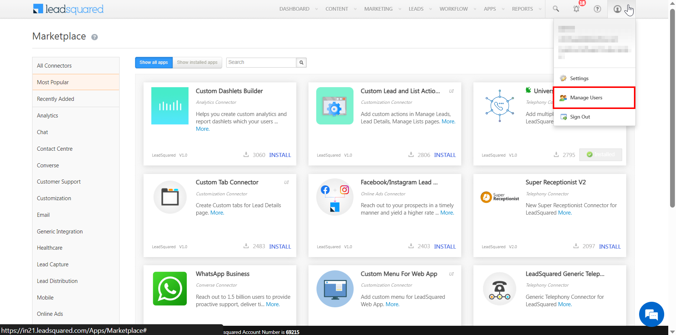Click the LeadSquared logo

coord(68,9)
